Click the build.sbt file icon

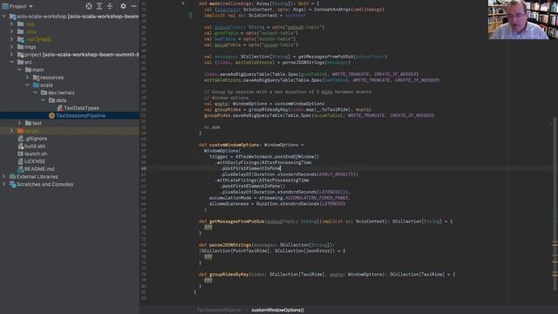click(21, 146)
